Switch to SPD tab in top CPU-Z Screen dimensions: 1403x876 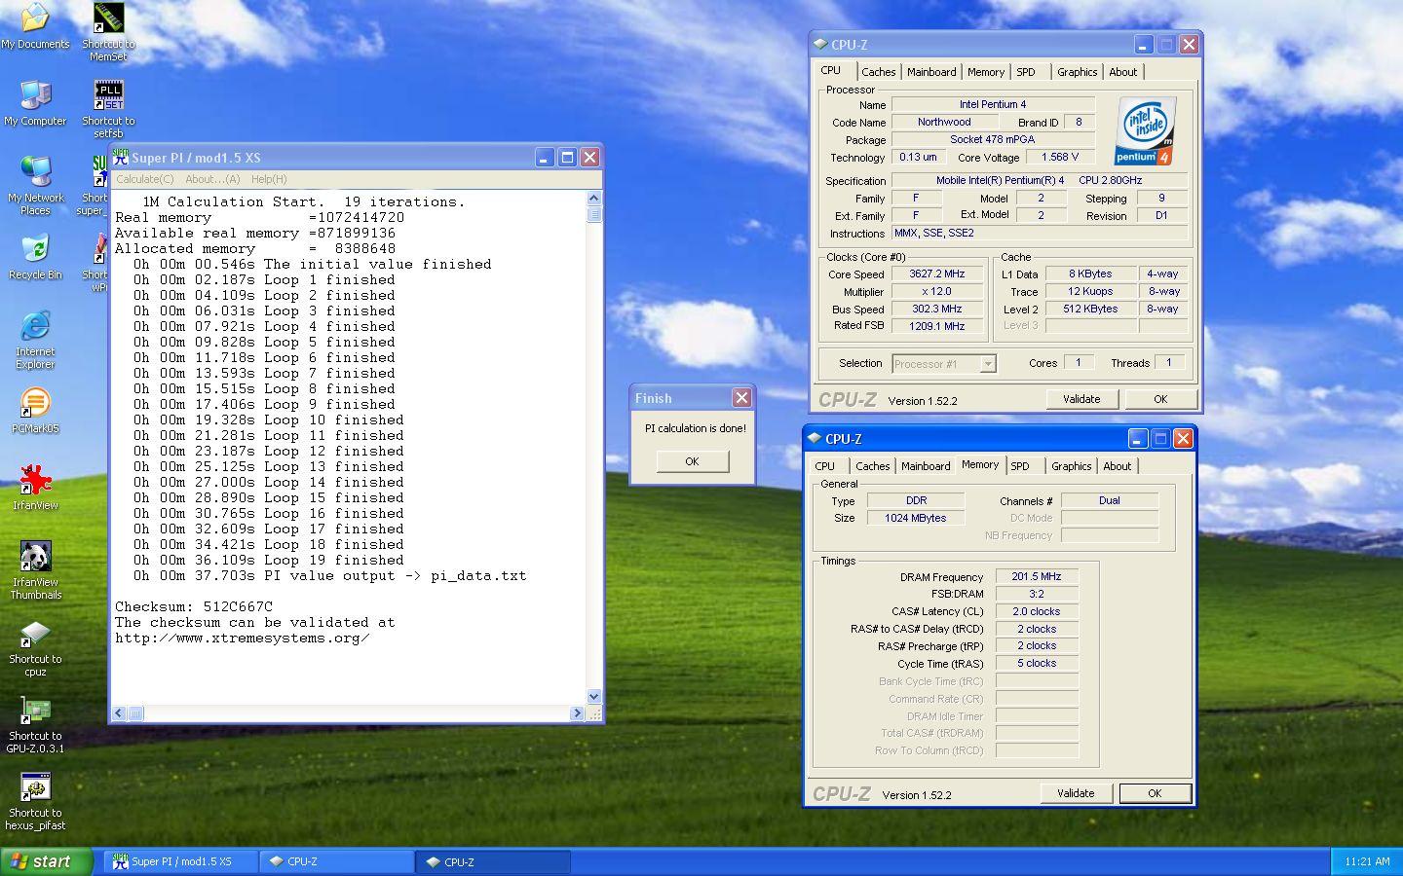[x=1026, y=72]
